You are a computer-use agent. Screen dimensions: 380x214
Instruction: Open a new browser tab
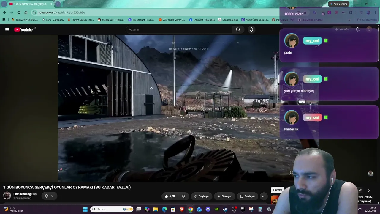click(x=58, y=4)
